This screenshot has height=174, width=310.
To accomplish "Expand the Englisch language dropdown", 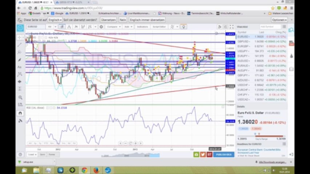I will [x=55, y=20].
